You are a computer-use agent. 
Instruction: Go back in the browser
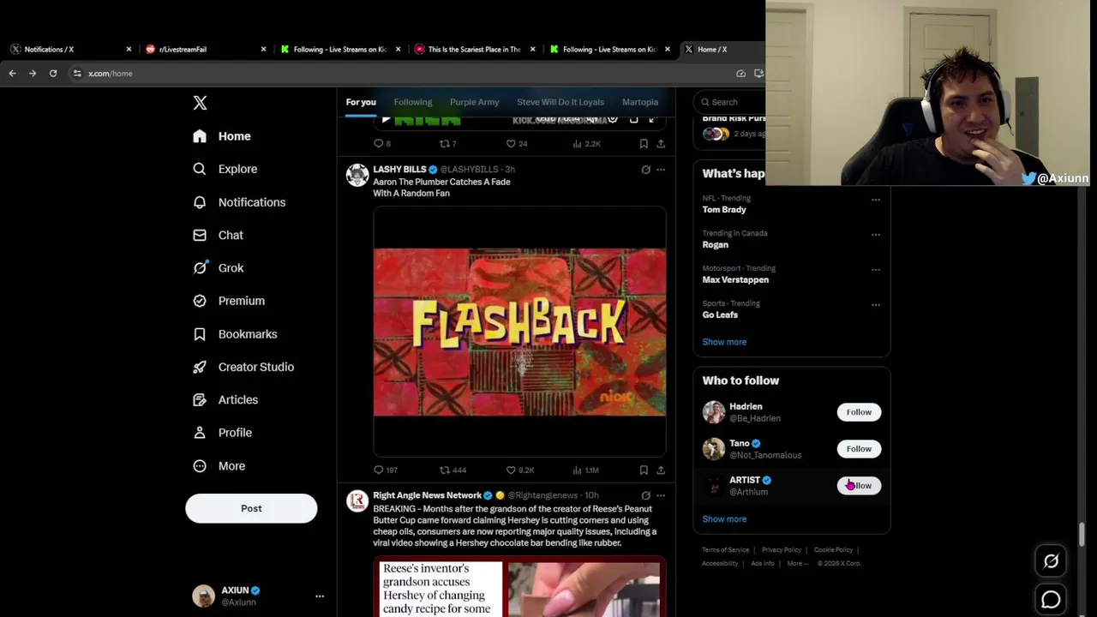12,74
